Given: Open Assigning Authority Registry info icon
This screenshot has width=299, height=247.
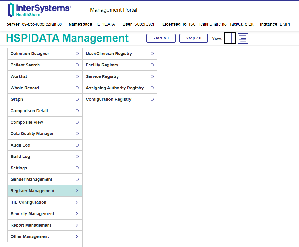Looking at the screenshot, I should (x=152, y=88).
